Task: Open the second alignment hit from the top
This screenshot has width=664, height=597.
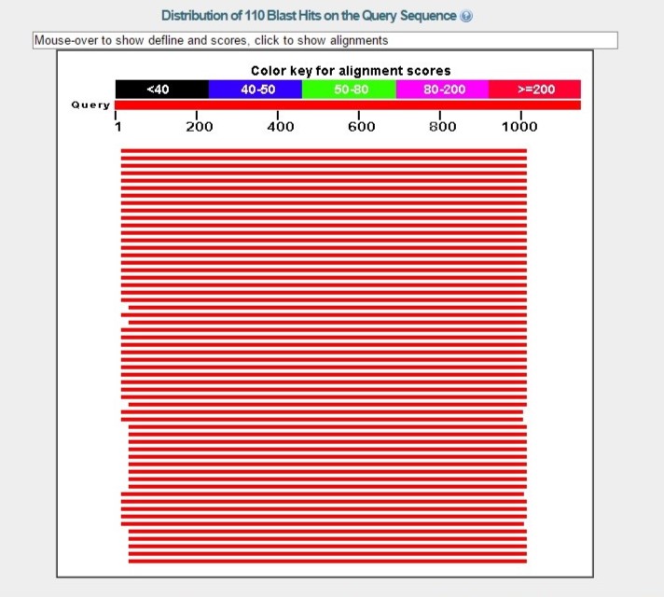Action: point(324,158)
